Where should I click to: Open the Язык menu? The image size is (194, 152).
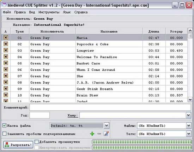[67, 12]
